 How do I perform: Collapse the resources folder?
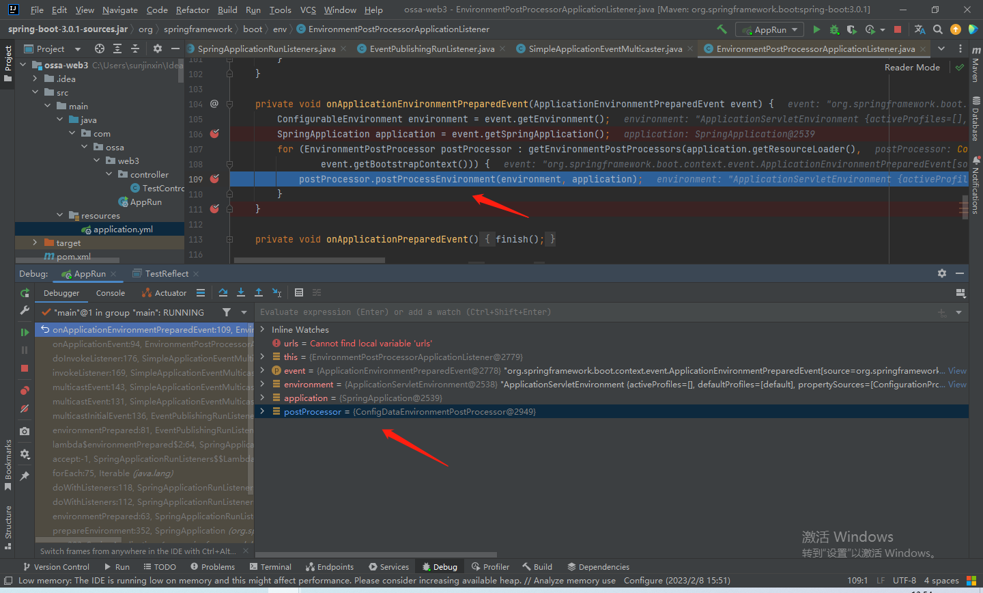60,215
